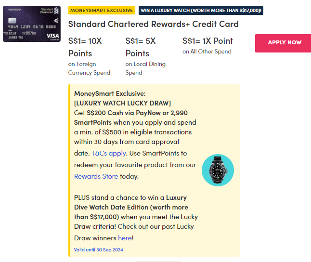Viewport: 311px width, 262px height.
Task: Click the Valid until 30 Sep 2024 note
Action: click(99, 249)
